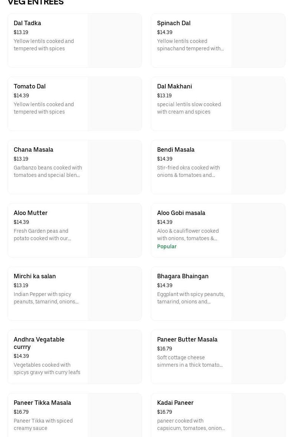Open the Aloo Mutter dish title
The width and height of the screenshot is (298, 437).
(x=30, y=213)
